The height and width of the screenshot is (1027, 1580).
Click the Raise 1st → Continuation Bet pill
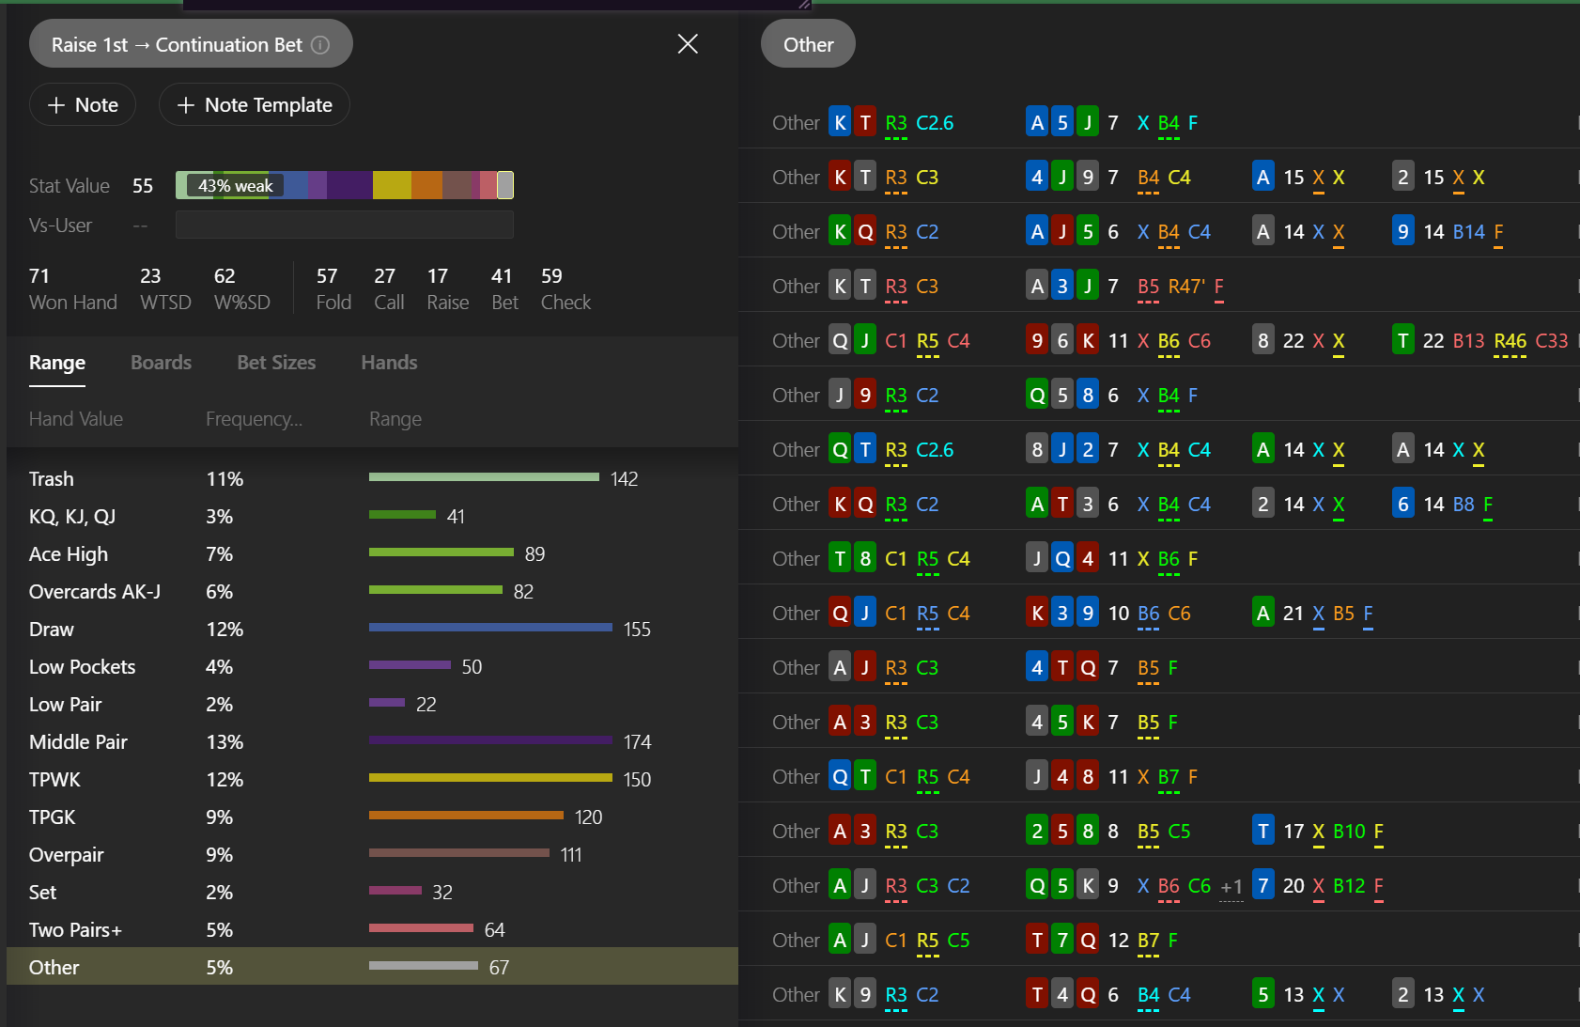click(191, 44)
